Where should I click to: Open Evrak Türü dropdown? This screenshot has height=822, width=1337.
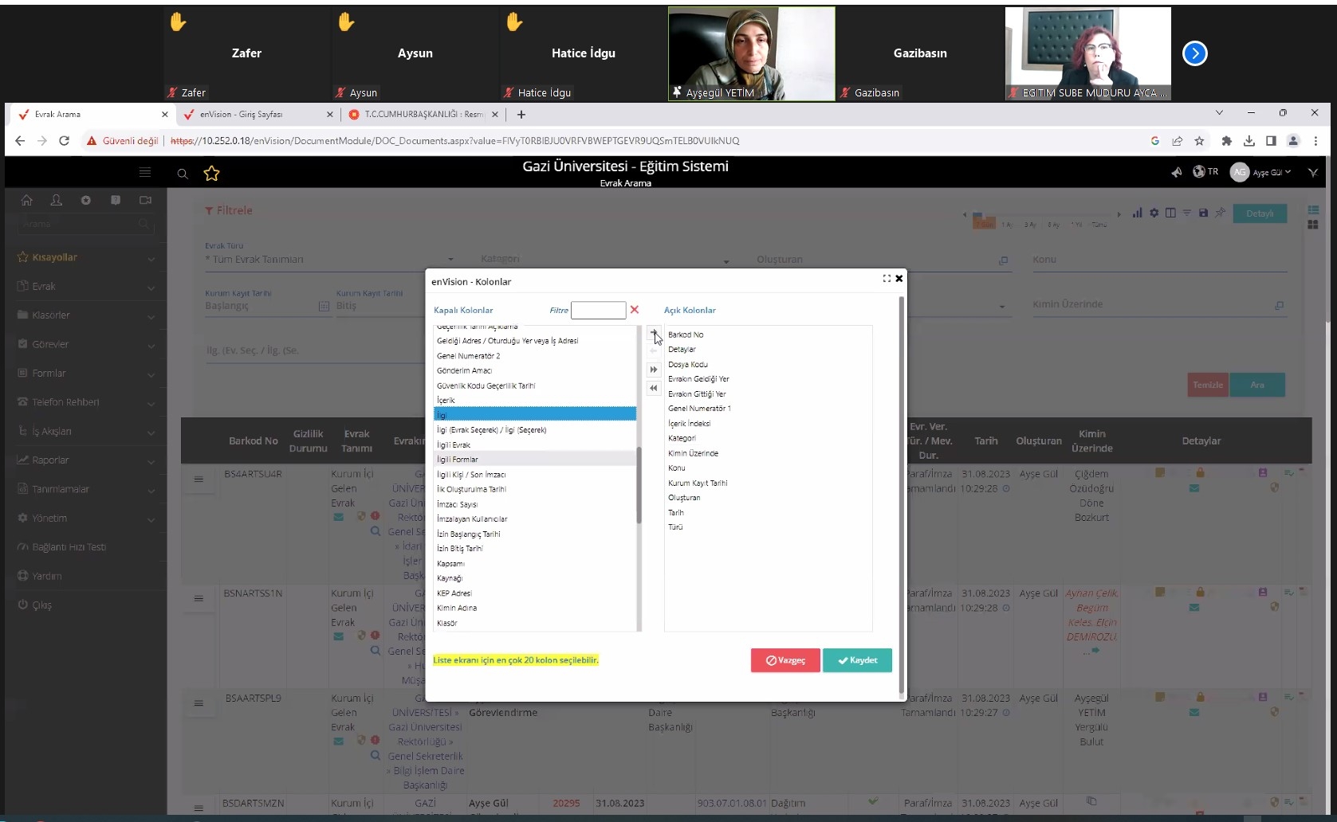(329, 260)
